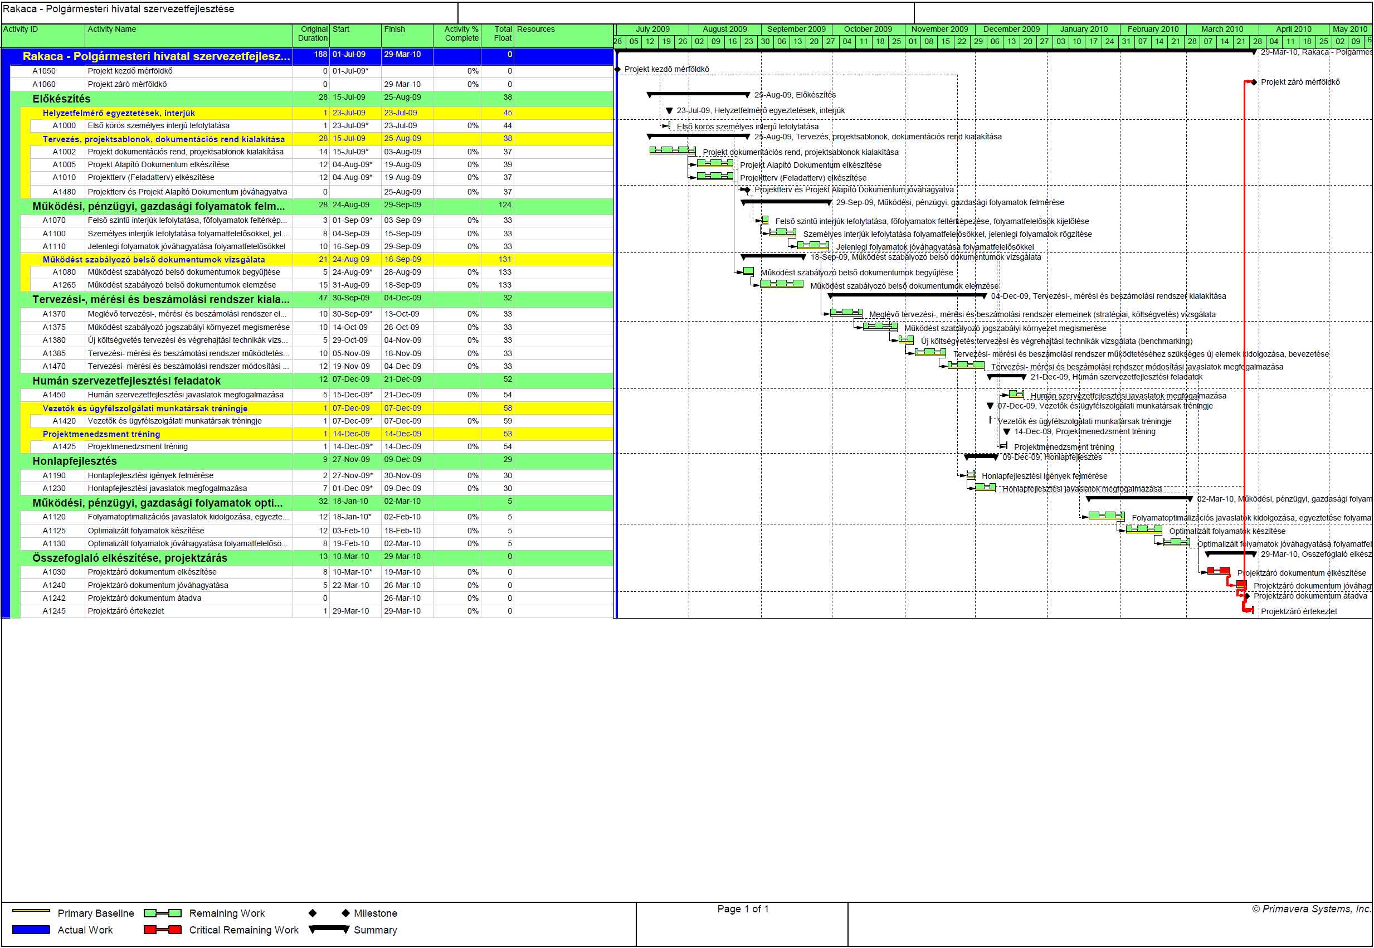Click activity A1265 row
The width and height of the screenshot is (1374, 948).
click(323, 285)
